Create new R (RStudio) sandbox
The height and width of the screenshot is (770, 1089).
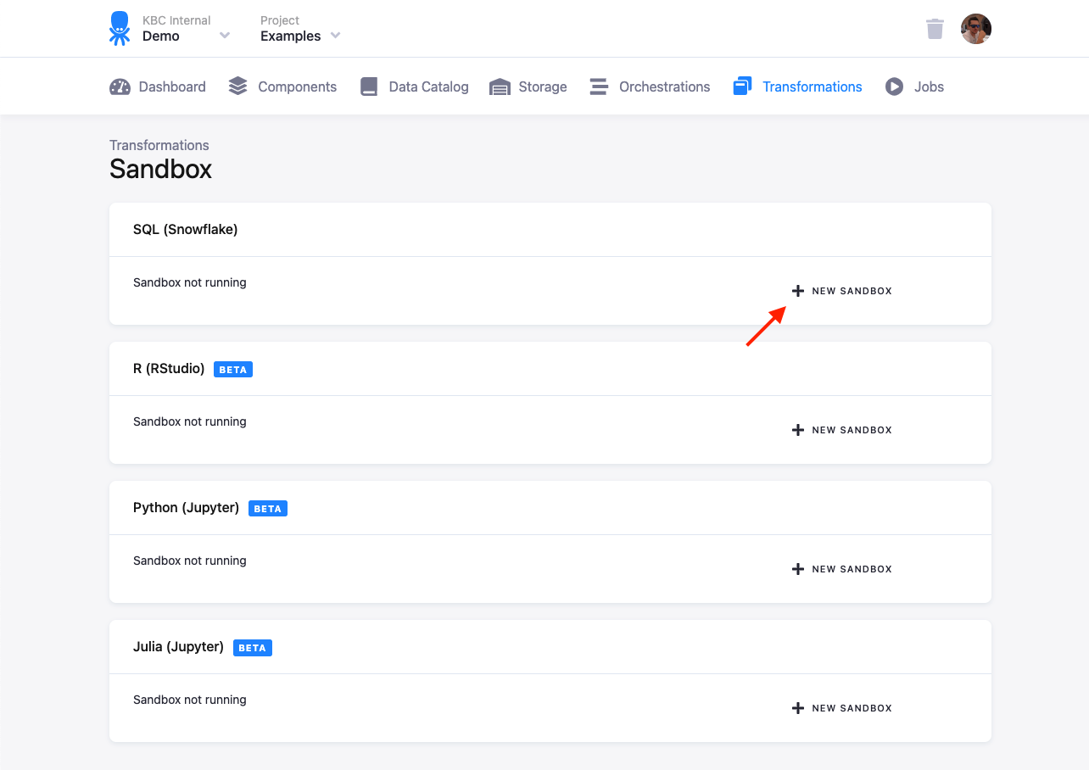tap(841, 430)
